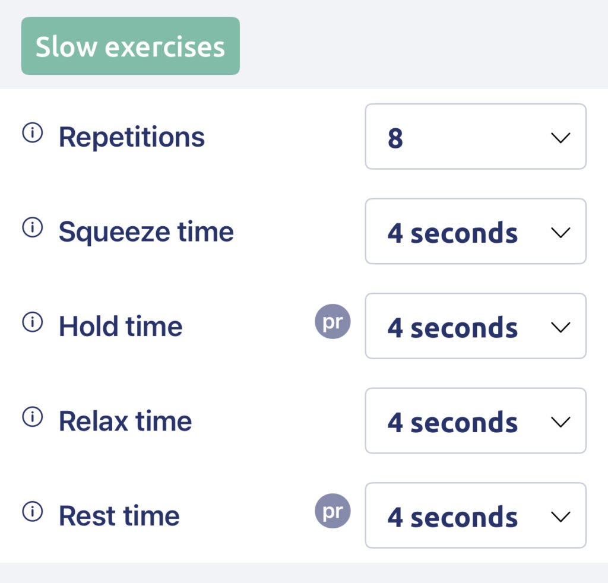Tap the Rest time label text
Screen dimensions: 608x583
coord(119,515)
